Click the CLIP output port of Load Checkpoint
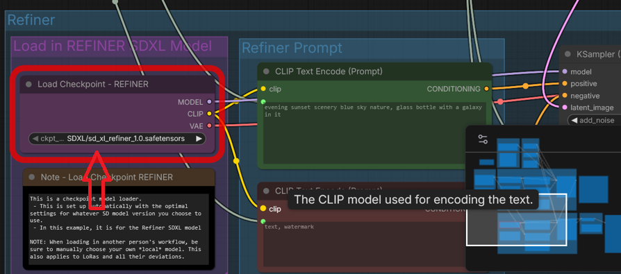Image resolution: width=621 pixels, height=274 pixels. (209, 114)
